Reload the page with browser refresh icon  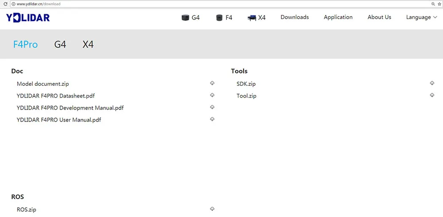5,4
